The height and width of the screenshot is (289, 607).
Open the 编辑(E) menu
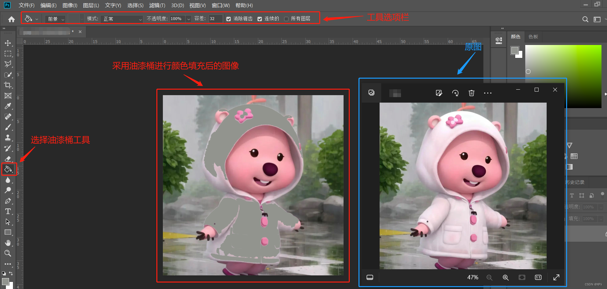click(x=48, y=5)
